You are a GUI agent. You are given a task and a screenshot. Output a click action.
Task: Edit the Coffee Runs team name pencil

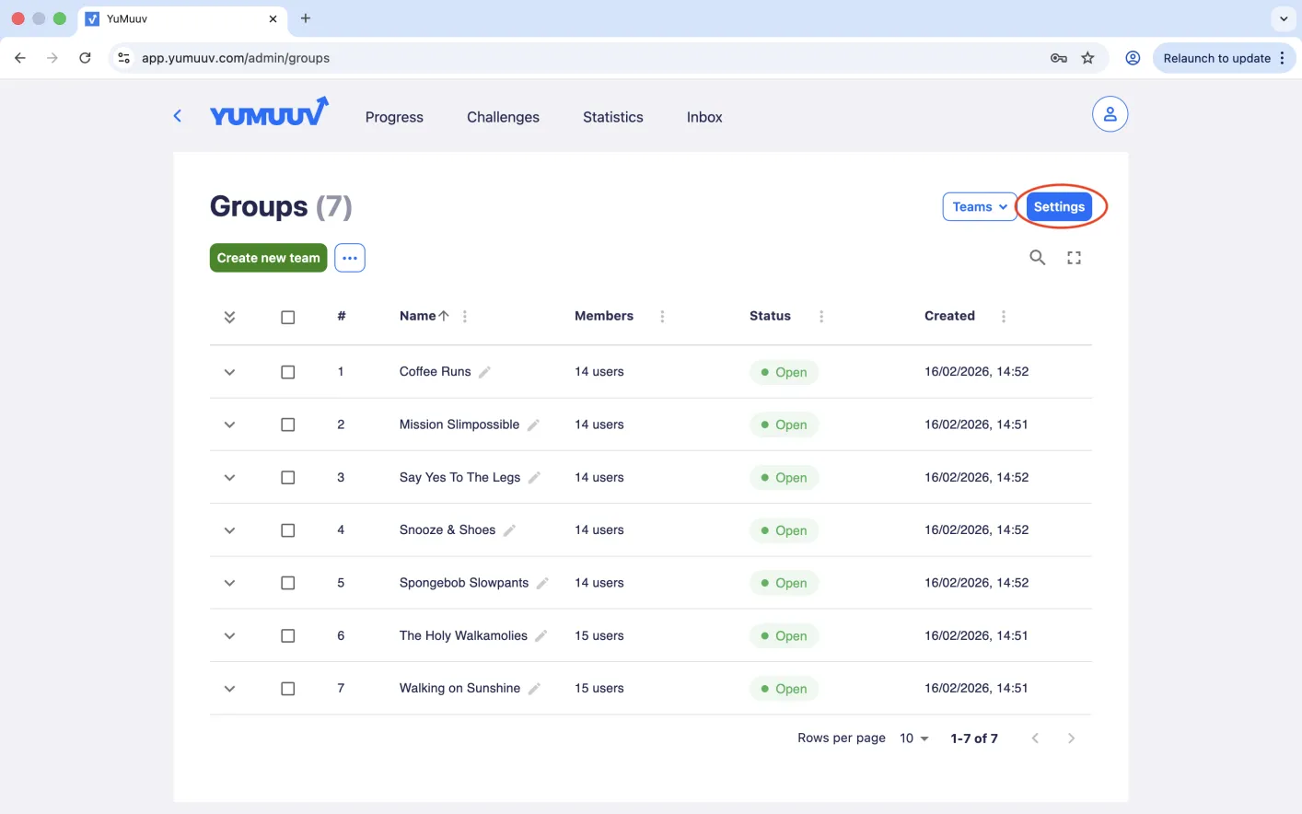(484, 372)
